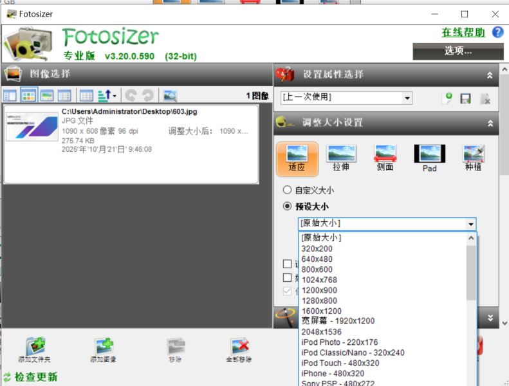
Task: Open image preview magnifier
Action: pos(170,96)
